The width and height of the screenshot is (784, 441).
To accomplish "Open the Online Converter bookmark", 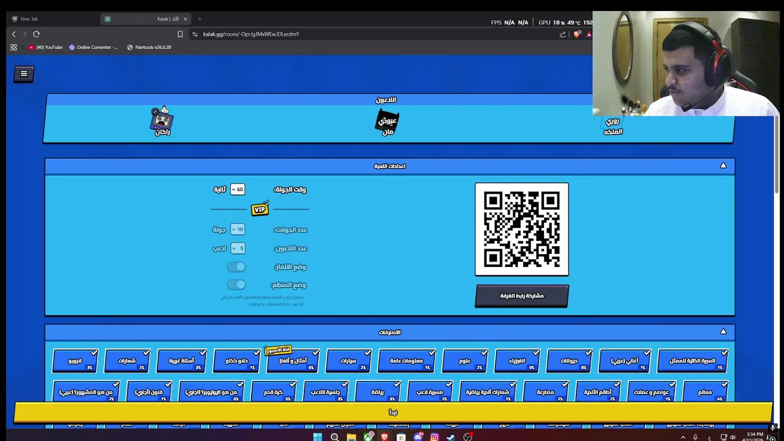I will 93,47.
